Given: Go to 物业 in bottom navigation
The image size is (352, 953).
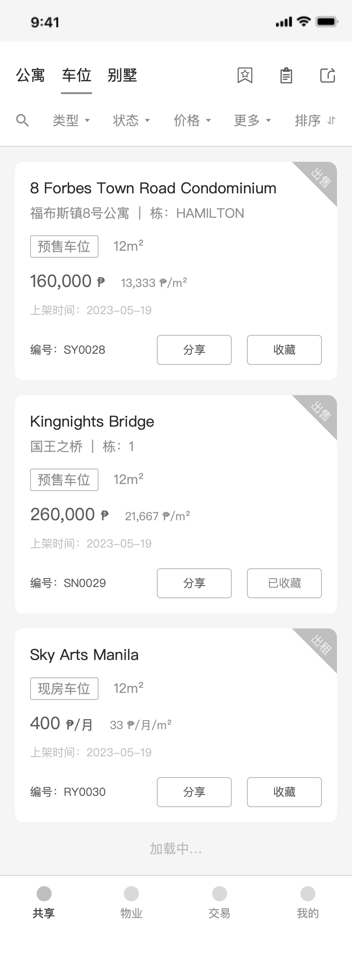Looking at the screenshot, I should pos(131,893).
